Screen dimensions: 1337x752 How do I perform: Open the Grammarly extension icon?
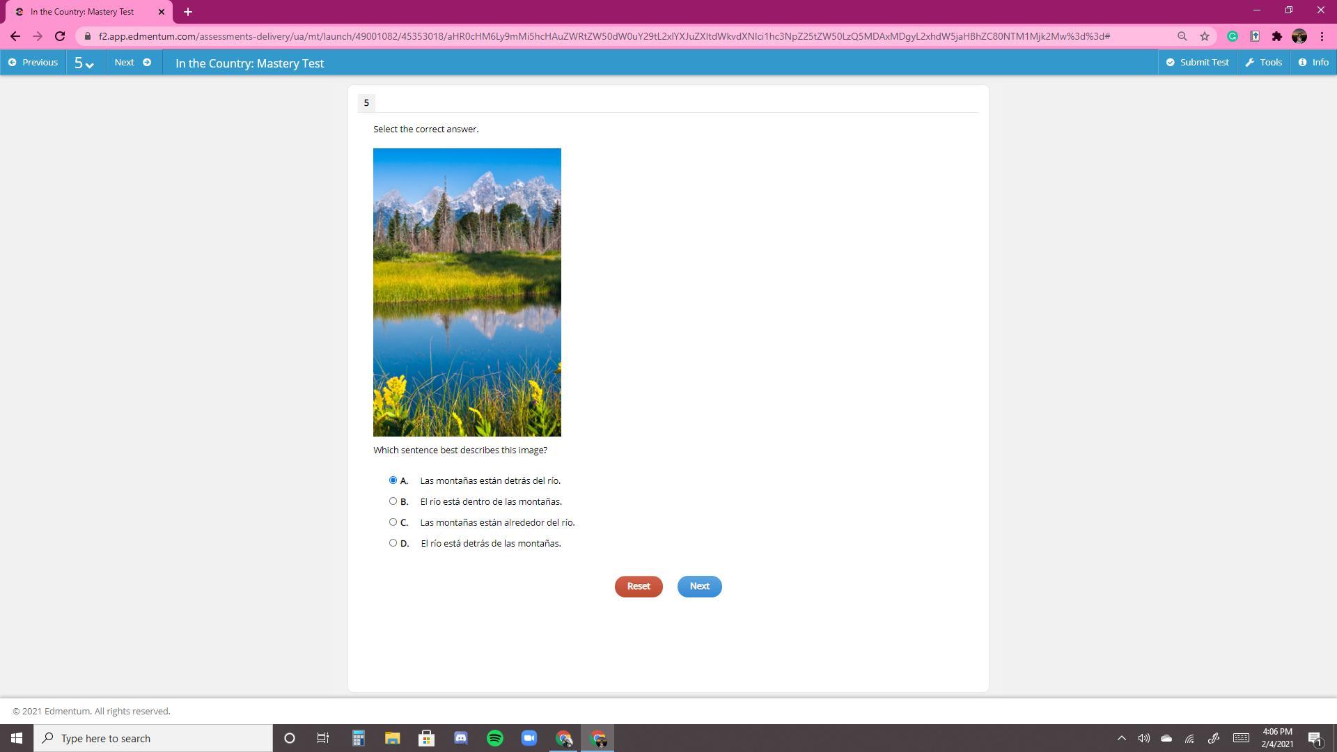1233,36
